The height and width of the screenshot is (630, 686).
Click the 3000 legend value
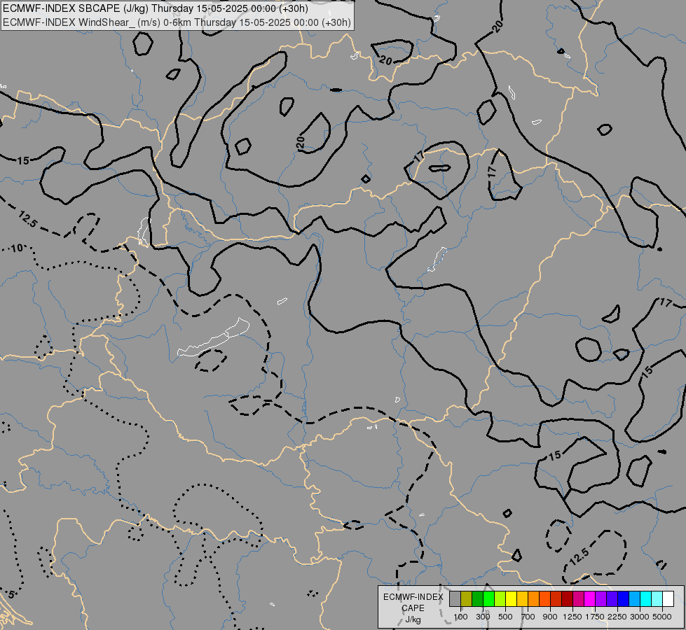click(x=640, y=617)
